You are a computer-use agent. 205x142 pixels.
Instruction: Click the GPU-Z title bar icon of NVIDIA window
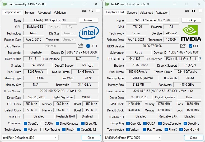[x=107, y=4]
